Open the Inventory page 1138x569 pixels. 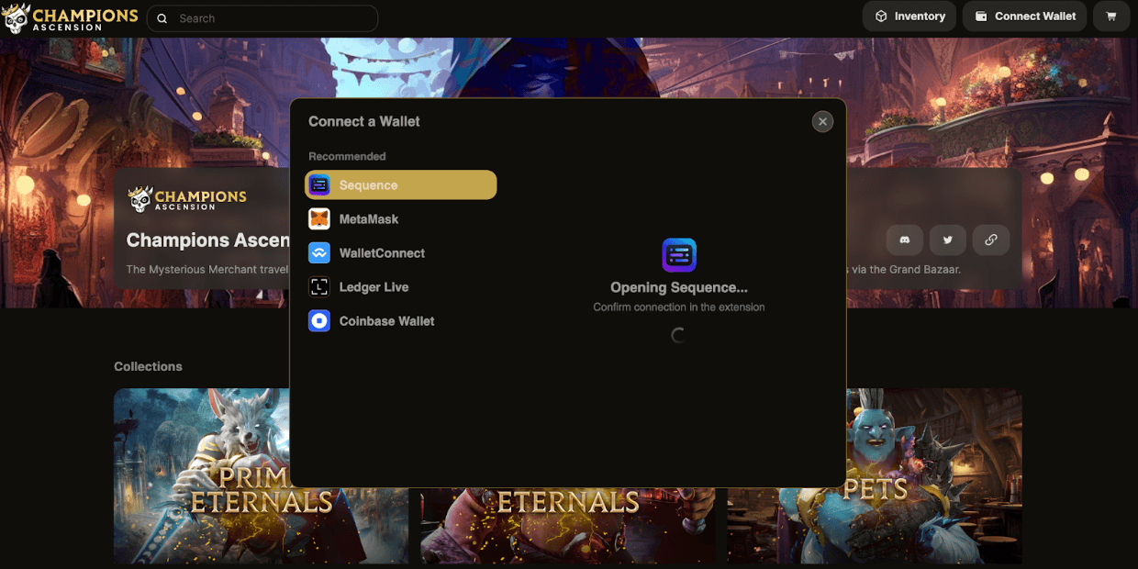[909, 17]
